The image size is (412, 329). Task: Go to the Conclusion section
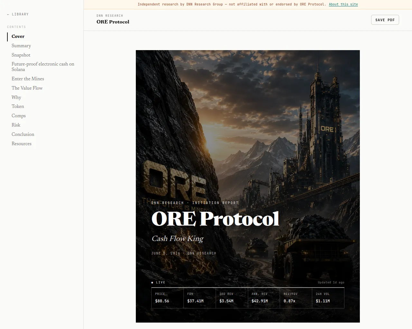click(23, 134)
